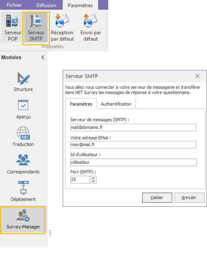Select the Paramètres tab in dialog
The height and width of the screenshot is (253, 207).
(x=81, y=104)
